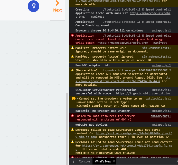This screenshot has width=178, height=165.
Task: Open source link of Application Cache Error event
Action: [137, 36]
